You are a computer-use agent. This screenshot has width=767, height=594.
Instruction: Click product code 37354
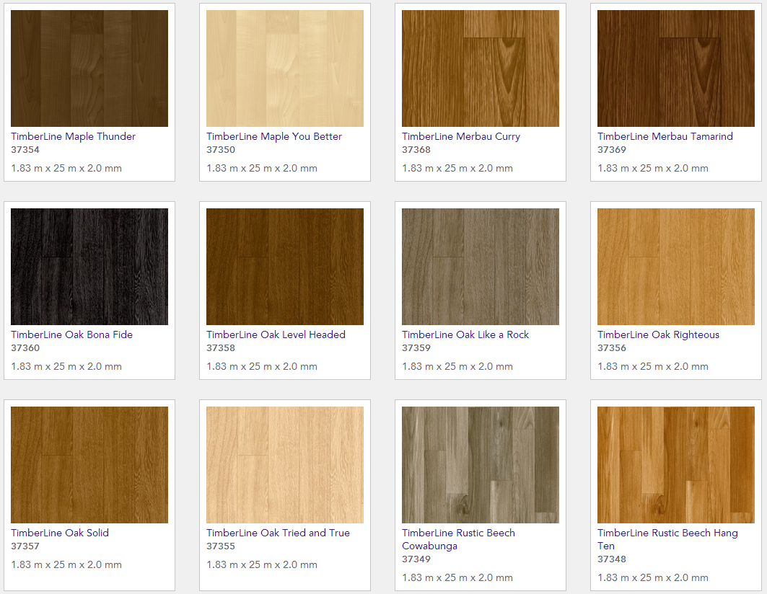(25, 150)
